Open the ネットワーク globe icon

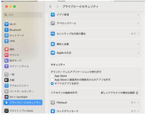[7, 35]
